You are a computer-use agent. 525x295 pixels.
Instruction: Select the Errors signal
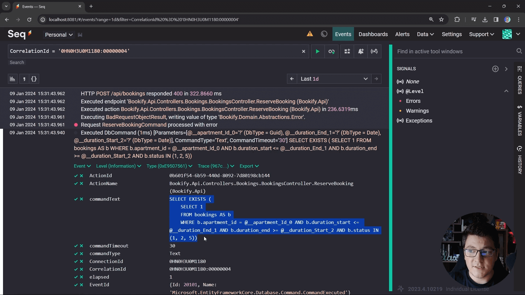(x=413, y=101)
